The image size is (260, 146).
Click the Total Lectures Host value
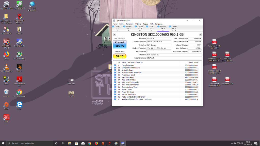(195, 39)
